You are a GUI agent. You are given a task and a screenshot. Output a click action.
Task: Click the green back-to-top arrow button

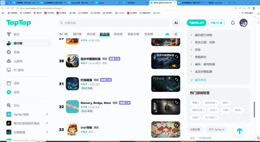239,131
